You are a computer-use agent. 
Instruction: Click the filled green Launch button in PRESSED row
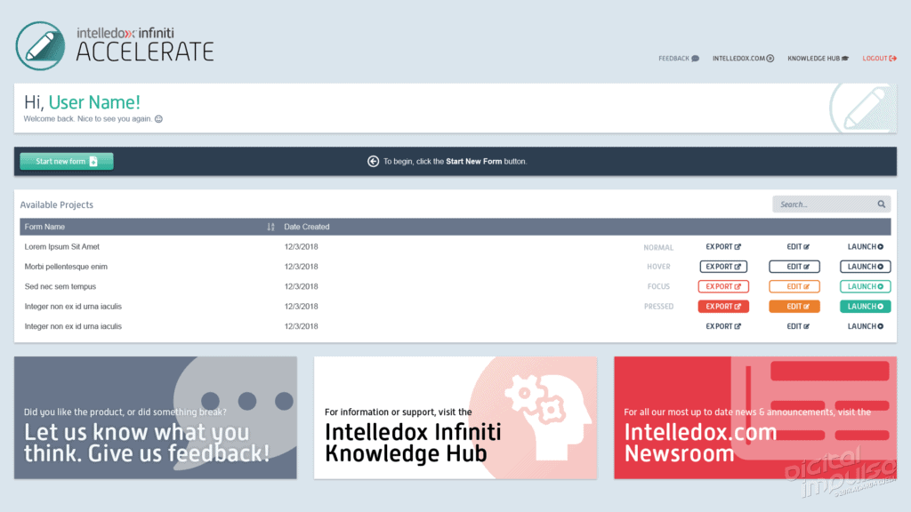tap(865, 307)
